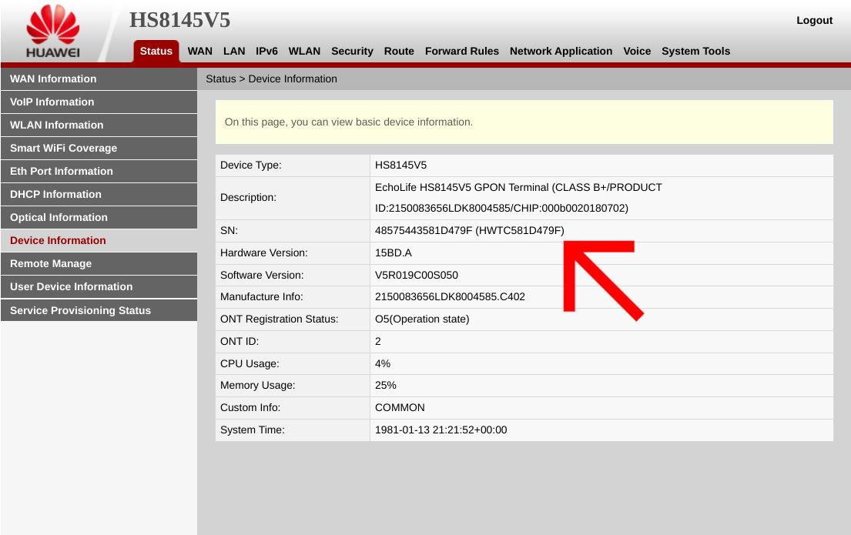
Task: Click the CPU Usage: label
Action: tap(250, 363)
